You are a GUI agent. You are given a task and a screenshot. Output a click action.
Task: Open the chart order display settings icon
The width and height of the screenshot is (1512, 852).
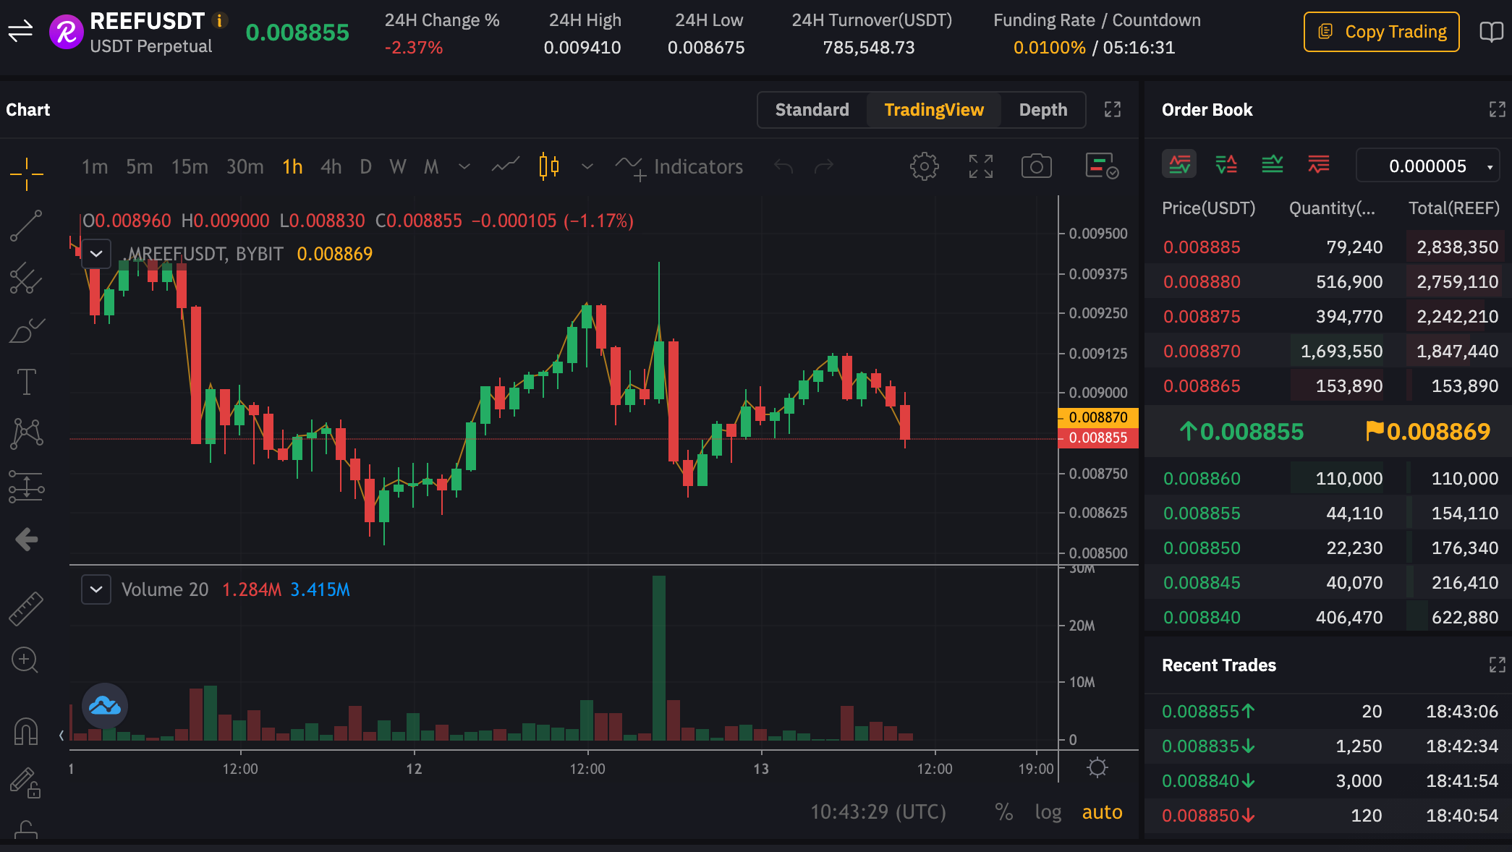pos(1102,166)
